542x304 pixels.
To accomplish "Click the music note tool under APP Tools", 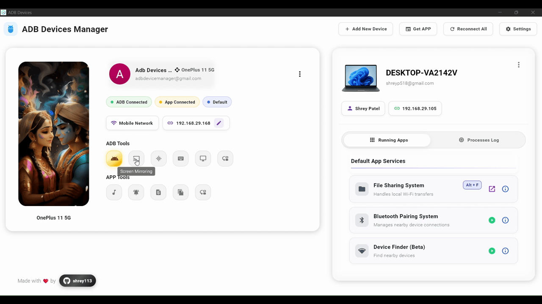I will click(x=114, y=192).
